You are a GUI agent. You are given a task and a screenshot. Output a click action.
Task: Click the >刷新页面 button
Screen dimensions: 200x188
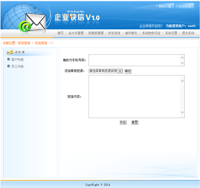pos(164,6)
